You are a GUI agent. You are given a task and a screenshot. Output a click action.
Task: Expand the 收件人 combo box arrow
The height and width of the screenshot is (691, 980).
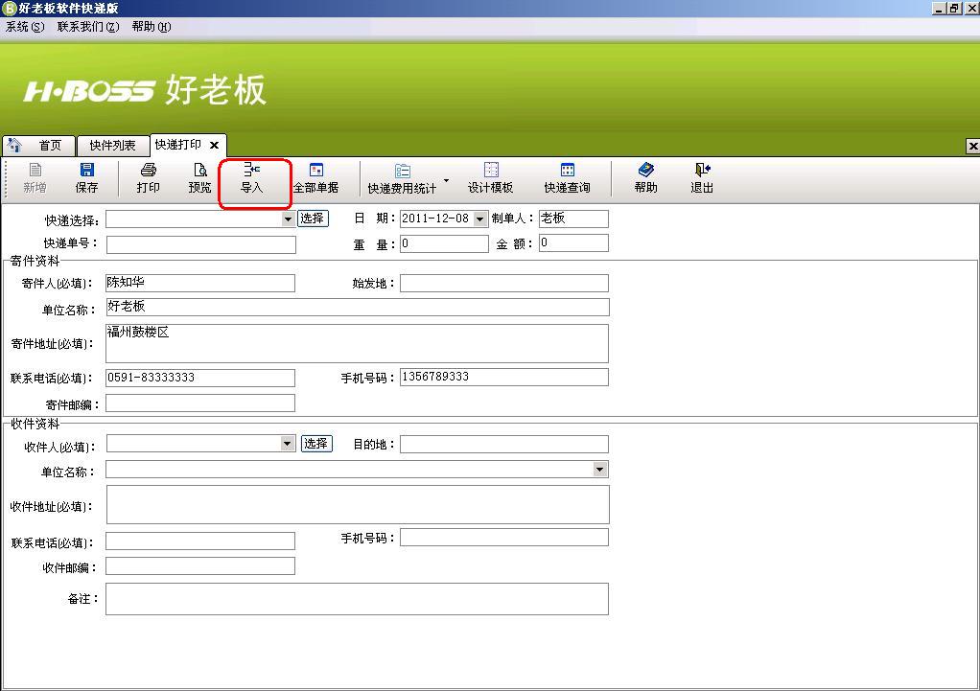click(x=288, y=444)
